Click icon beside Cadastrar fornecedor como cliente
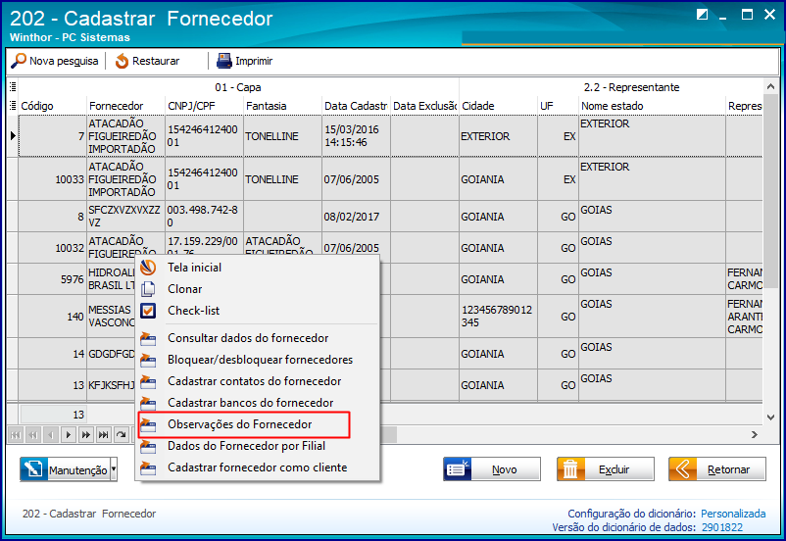This screenshot has width=786, height=541. click(x=148, y=467)
